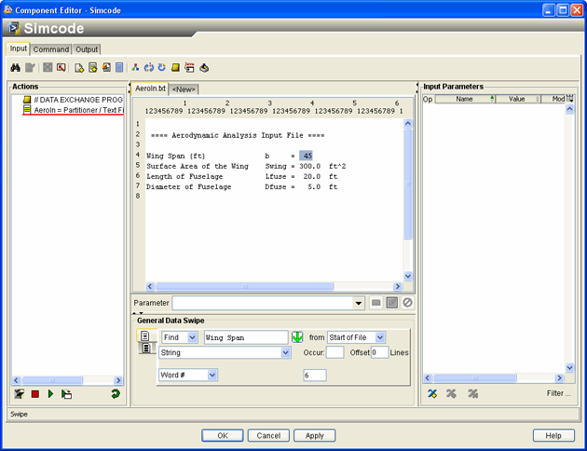
Task: Click the Apply button
Action: 315,435
